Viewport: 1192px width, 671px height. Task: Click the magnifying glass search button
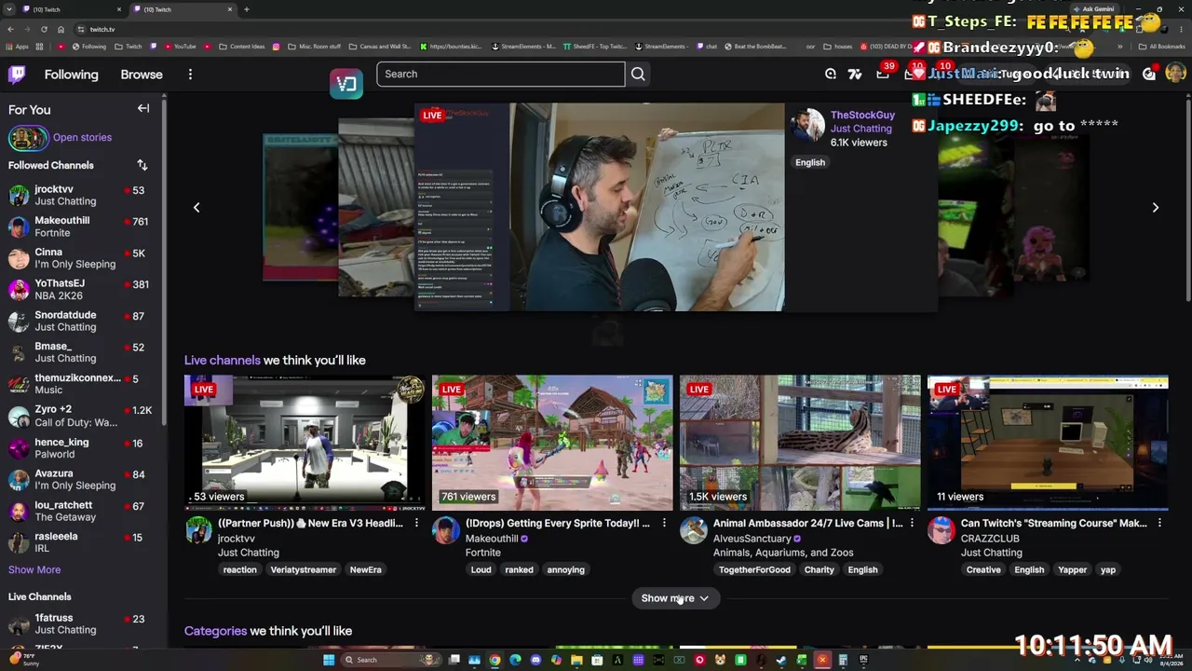[x=638, y=74]
